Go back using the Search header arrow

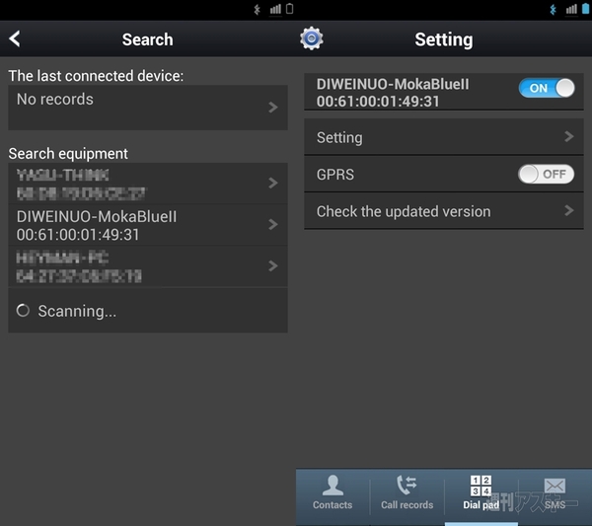15,38
